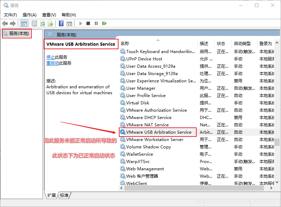Click the gear icon beside User Profile Service
Image resolution: width=281 pixels, height=207 pixels.
click(123, 95)
